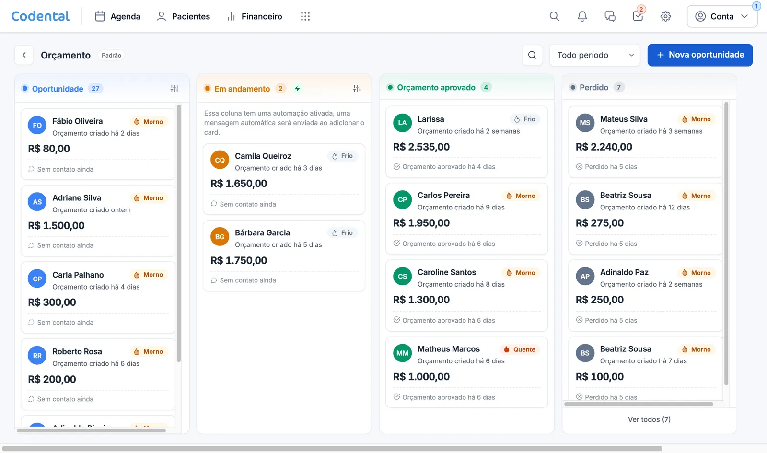
Task: Open the Financeiro menu
Action: click(x=255, y=16)
